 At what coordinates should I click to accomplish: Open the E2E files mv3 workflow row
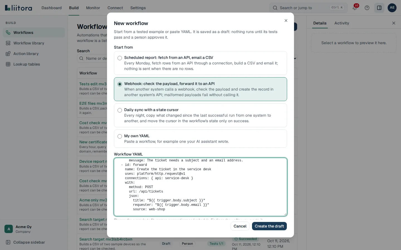click(93, 103)
